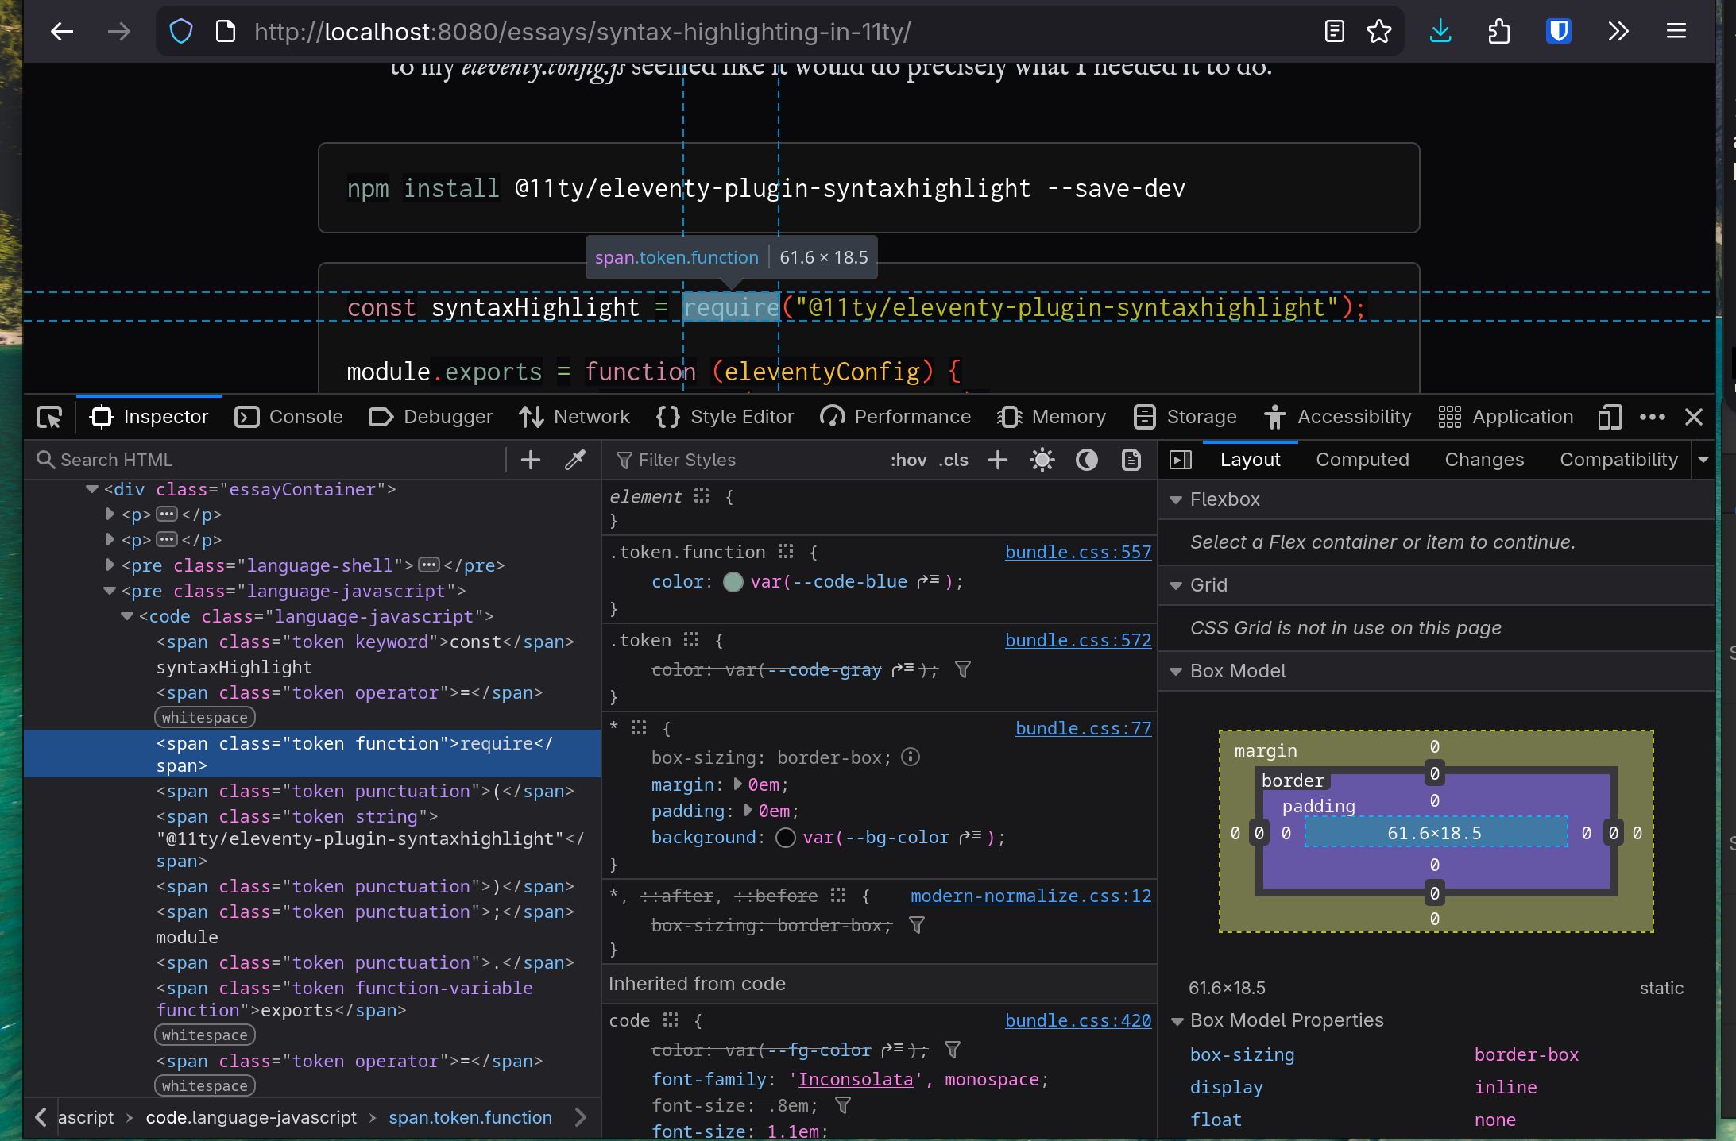Activate the eyedropper in the Inspector toolbar
The width and height of the screenshot is (1736, 1141).
pyautogui.click(x=574, y=459)
